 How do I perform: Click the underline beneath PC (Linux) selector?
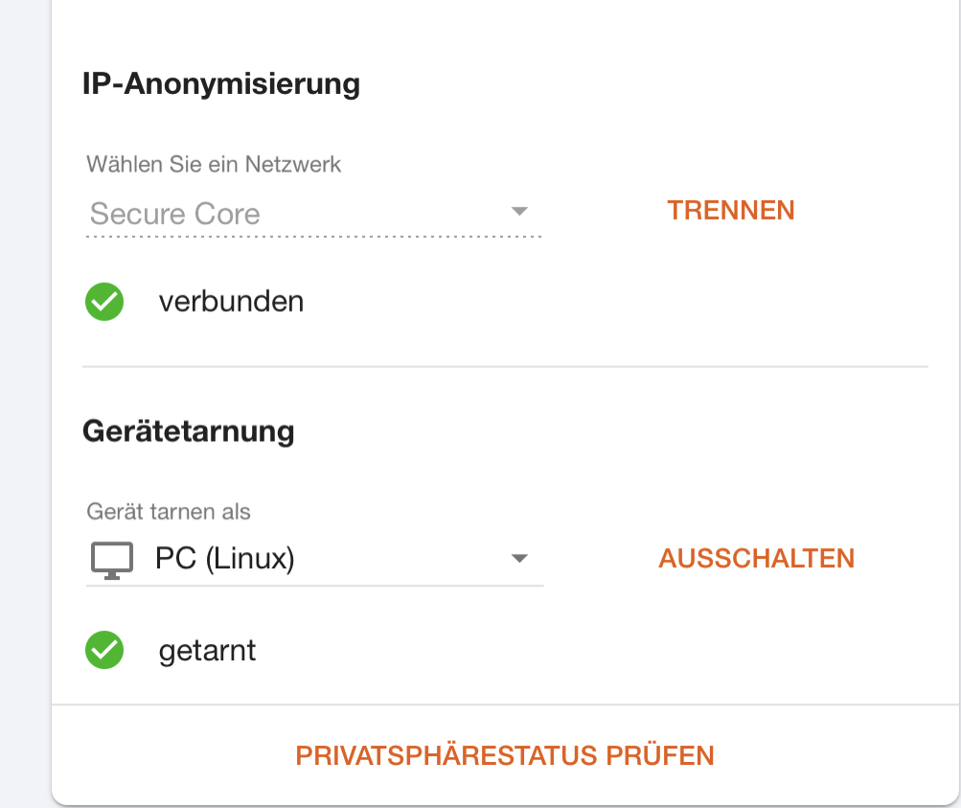[315, 586]
